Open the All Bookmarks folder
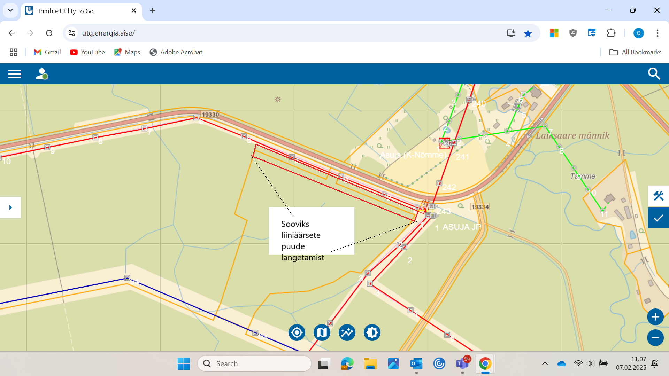669x376 pixels. point(635,52)
